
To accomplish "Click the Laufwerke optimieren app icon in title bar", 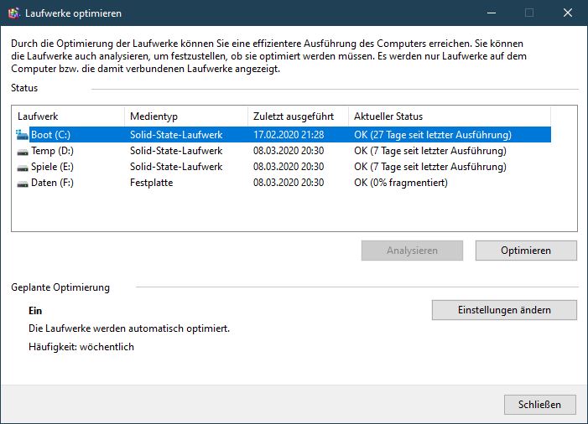I will coord(13,13).
